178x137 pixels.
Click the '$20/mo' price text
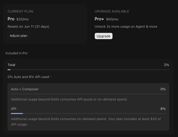coord(22,19)
